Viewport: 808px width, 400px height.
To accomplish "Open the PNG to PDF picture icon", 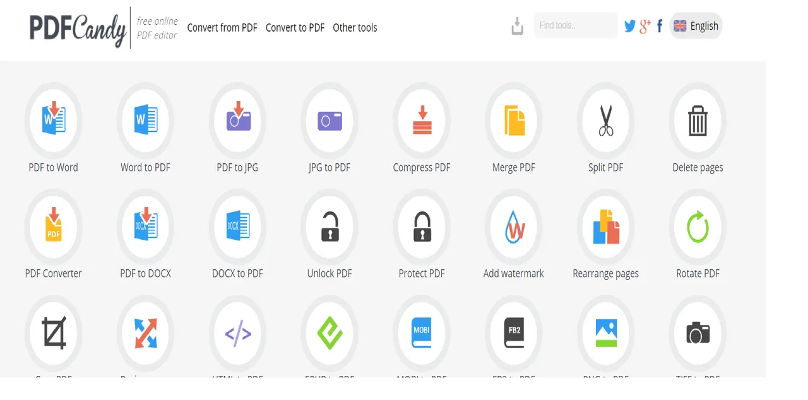I will 606,333.
